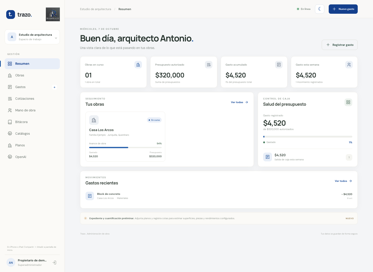Viewport: 373px width, 272px height.
Task: Expand the Estudio de arquitectura workspace selector
Action: click(32, 37)
